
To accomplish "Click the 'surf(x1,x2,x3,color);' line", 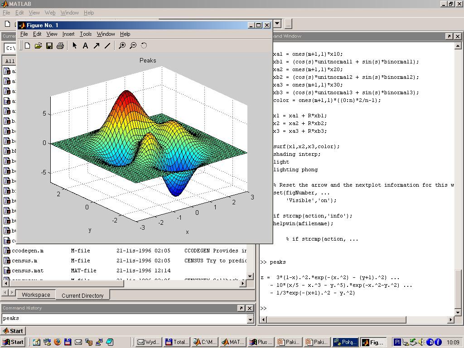I will point(306,146).
